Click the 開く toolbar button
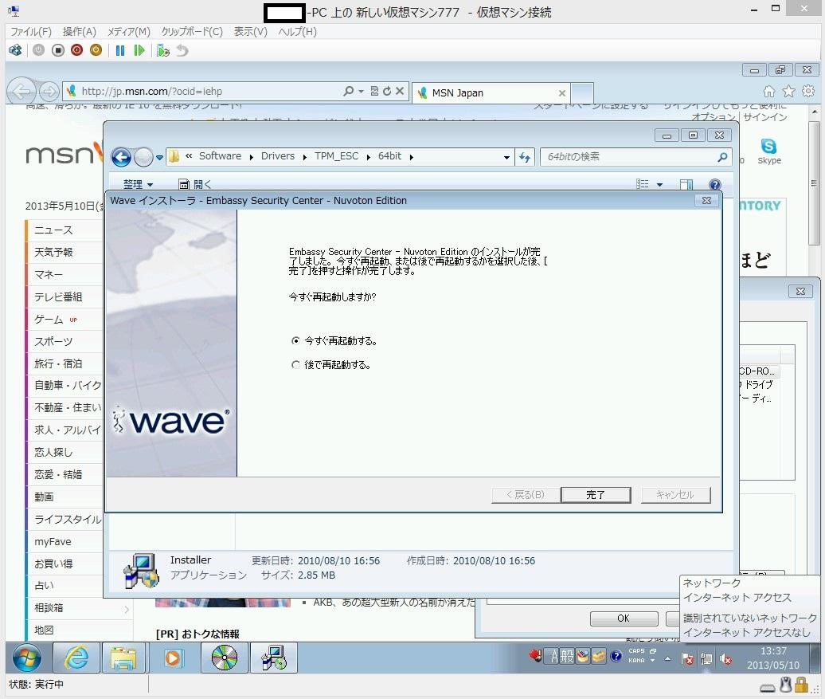Image resolution: width=825 pixels, height=699 pixels. pos(195,184)
